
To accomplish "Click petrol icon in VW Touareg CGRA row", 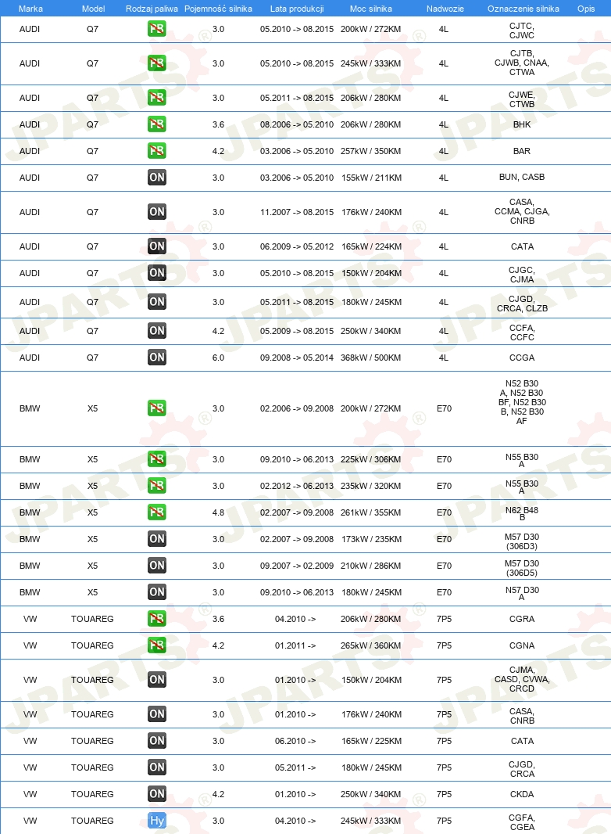I will [x=157, y=619].
